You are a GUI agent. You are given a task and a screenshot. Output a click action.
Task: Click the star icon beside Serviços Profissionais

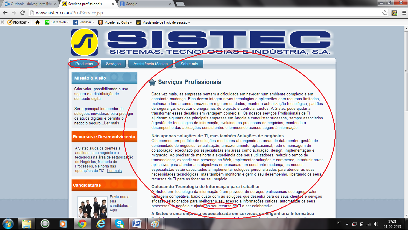pos(152,82)
